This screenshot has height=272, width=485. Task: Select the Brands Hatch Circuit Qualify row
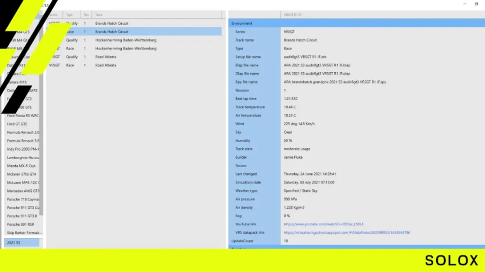[x=134, y=23]
